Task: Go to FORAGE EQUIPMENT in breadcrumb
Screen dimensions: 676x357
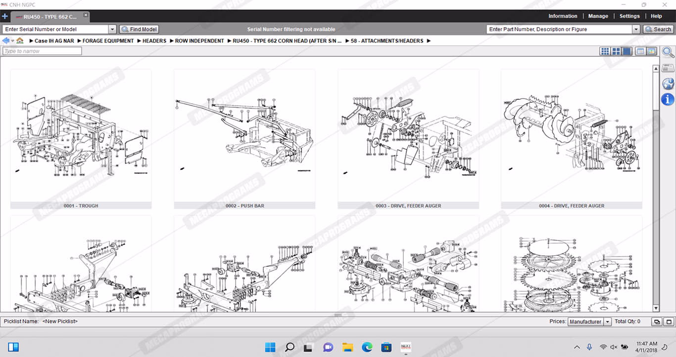Action: [108, 41]
